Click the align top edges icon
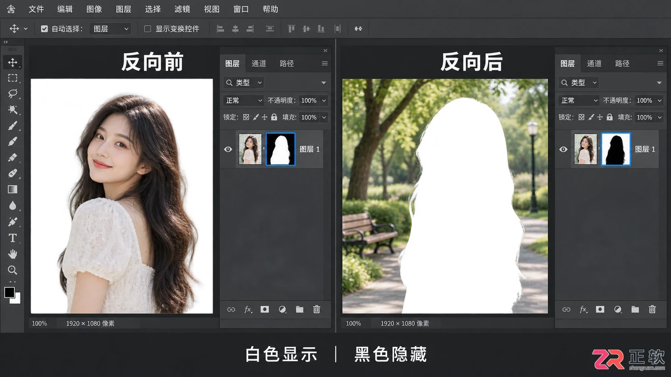This screenshot has width=671, height=377. pos(291,29)
